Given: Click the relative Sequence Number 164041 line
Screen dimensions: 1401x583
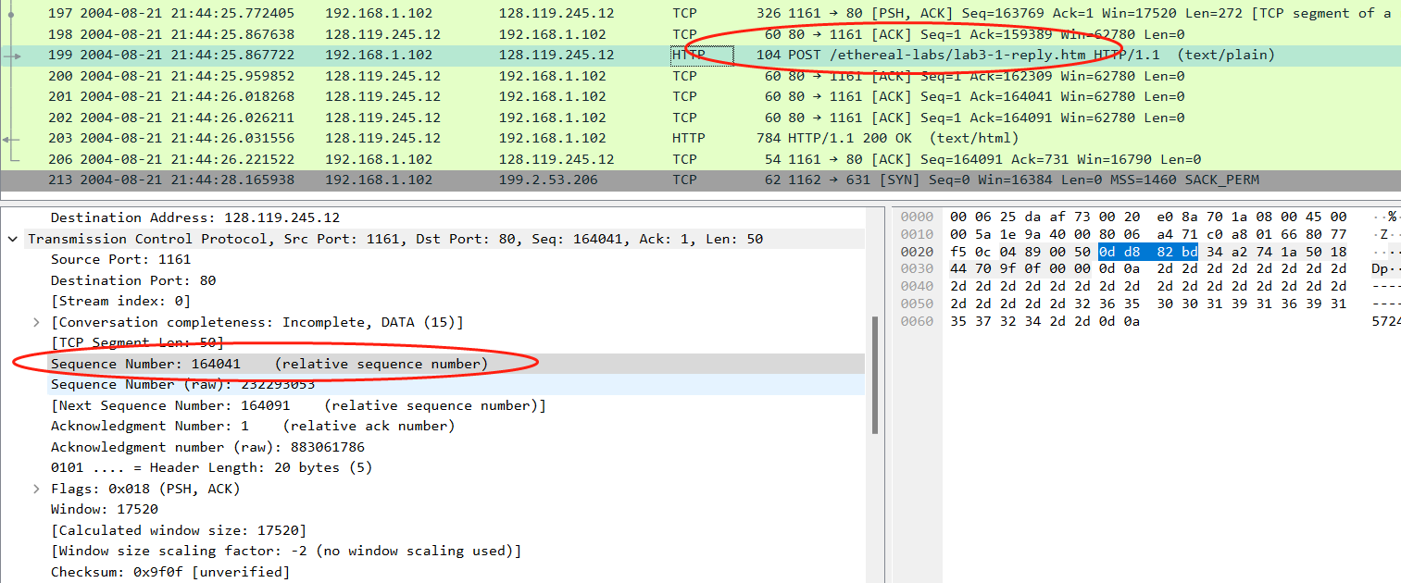Looking at the screenshot, I should coord(269,364).
